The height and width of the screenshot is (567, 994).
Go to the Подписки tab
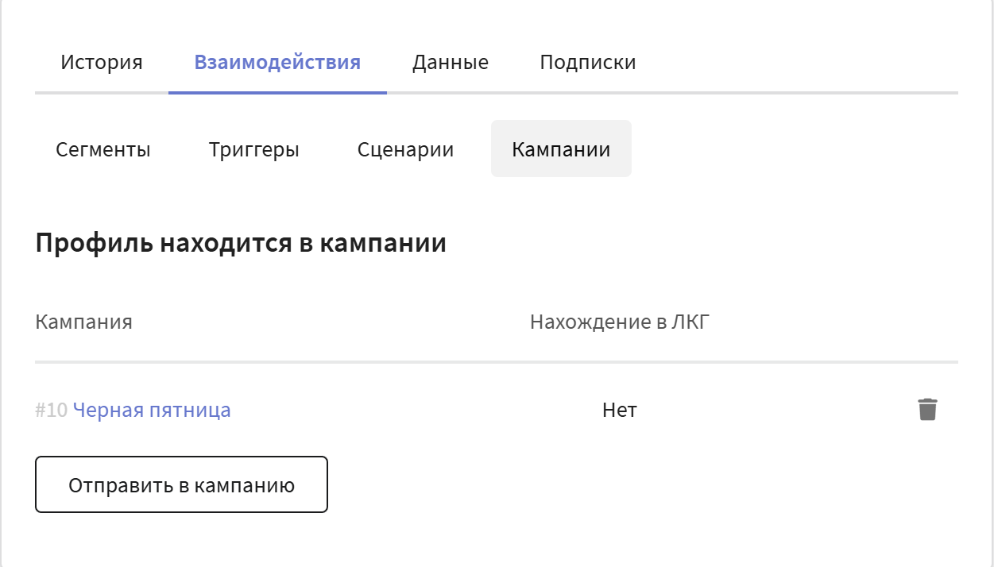[587, 63]
